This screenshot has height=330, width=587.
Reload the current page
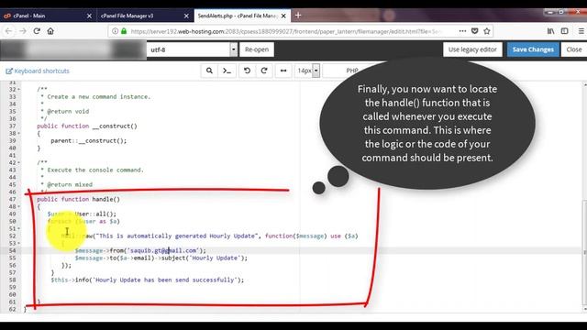pos(37,31)
